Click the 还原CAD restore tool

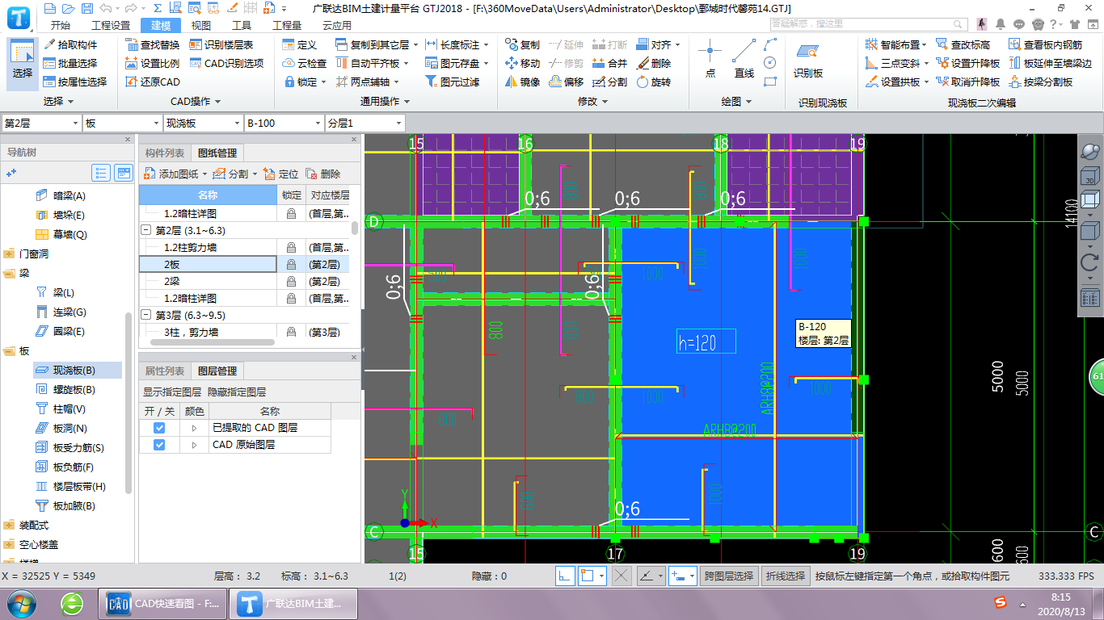(153, 82)
